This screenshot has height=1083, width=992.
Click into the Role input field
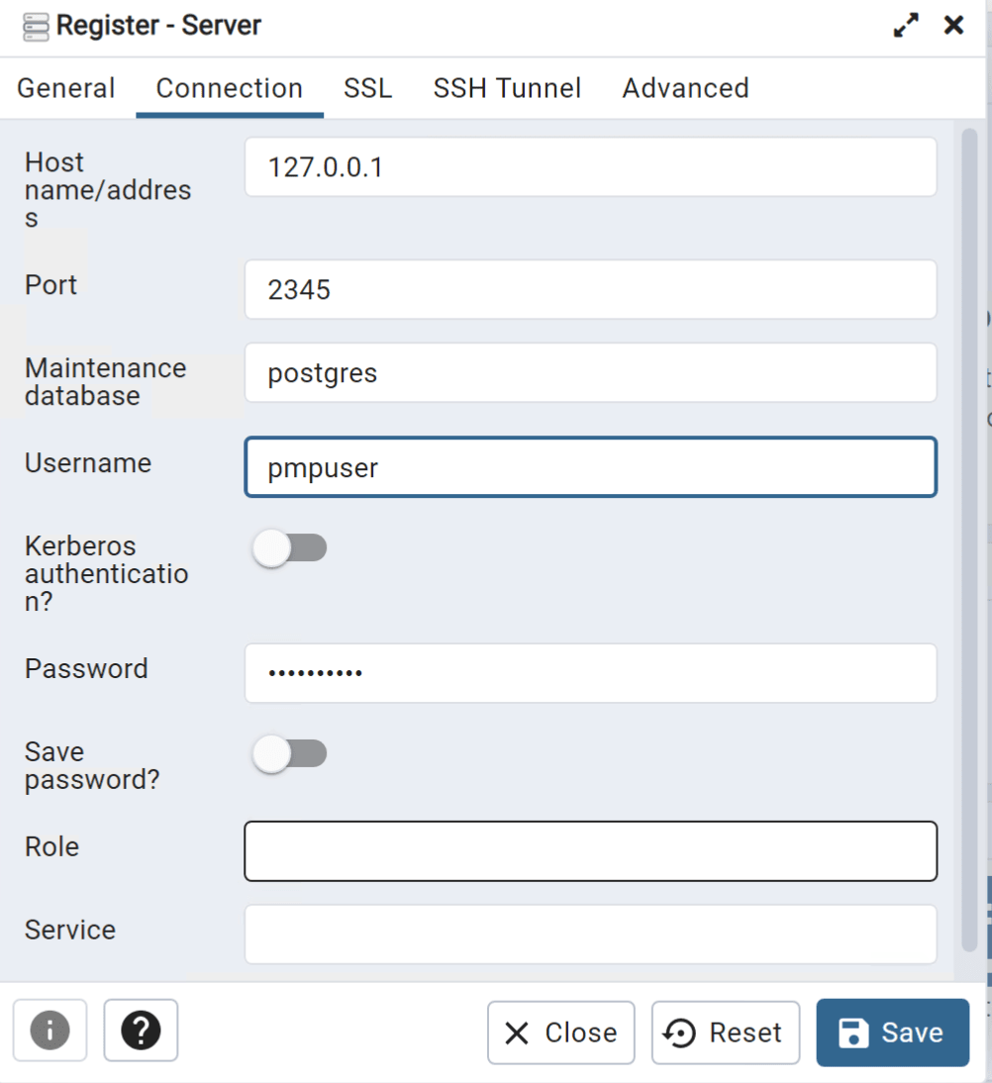590,850
